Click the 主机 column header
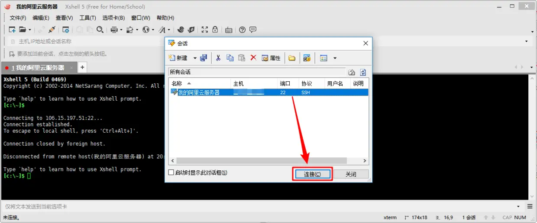Image resolution: width=537 pixels, height=223 pixels. pyautogui.click(x=254, y=83)
